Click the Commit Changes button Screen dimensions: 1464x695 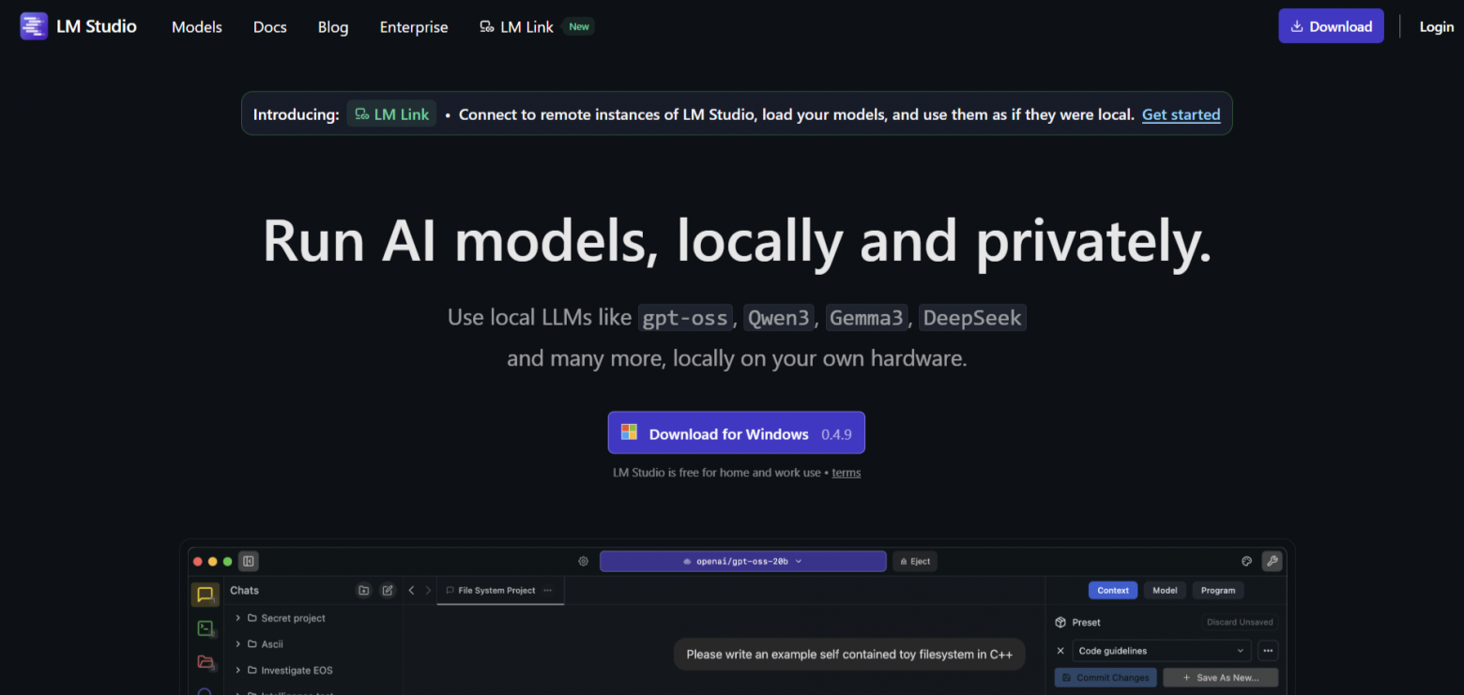1106,677
